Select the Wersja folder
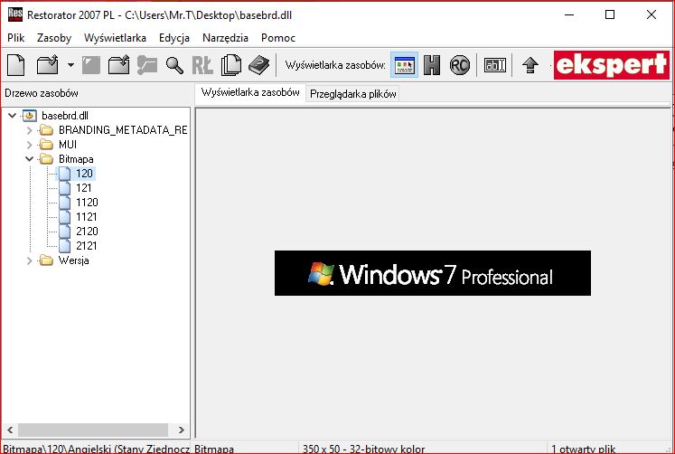Image resolution: width=675 pixels, height=454 pixels. point(73,260)
